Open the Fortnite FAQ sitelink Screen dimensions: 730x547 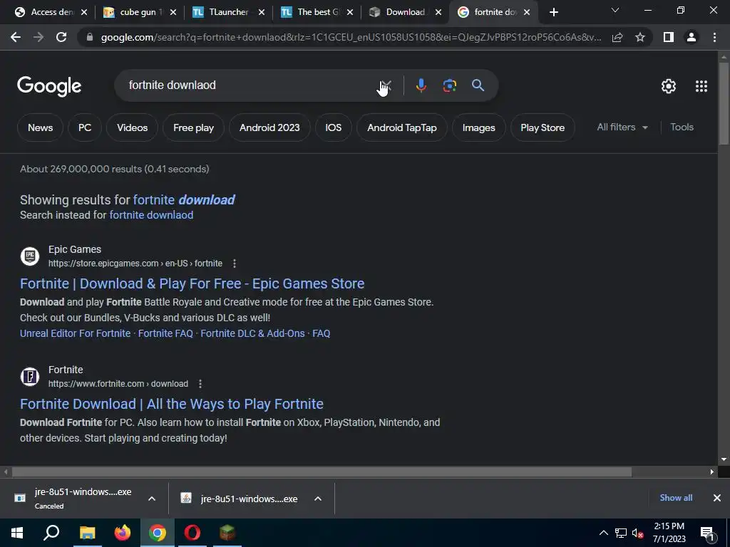(x=165, y=333)
